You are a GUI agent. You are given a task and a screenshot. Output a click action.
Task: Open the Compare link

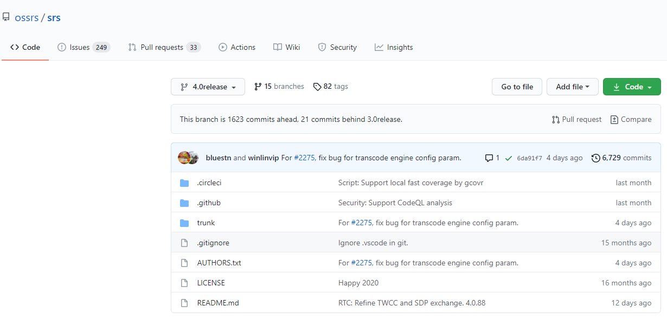pos(631,119)
